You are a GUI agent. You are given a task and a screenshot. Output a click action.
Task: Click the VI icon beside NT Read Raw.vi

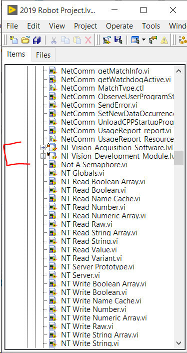coord(52,224)
